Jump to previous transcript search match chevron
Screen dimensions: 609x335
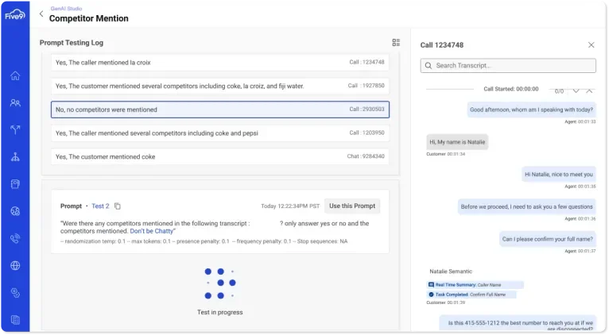point(591,90)
